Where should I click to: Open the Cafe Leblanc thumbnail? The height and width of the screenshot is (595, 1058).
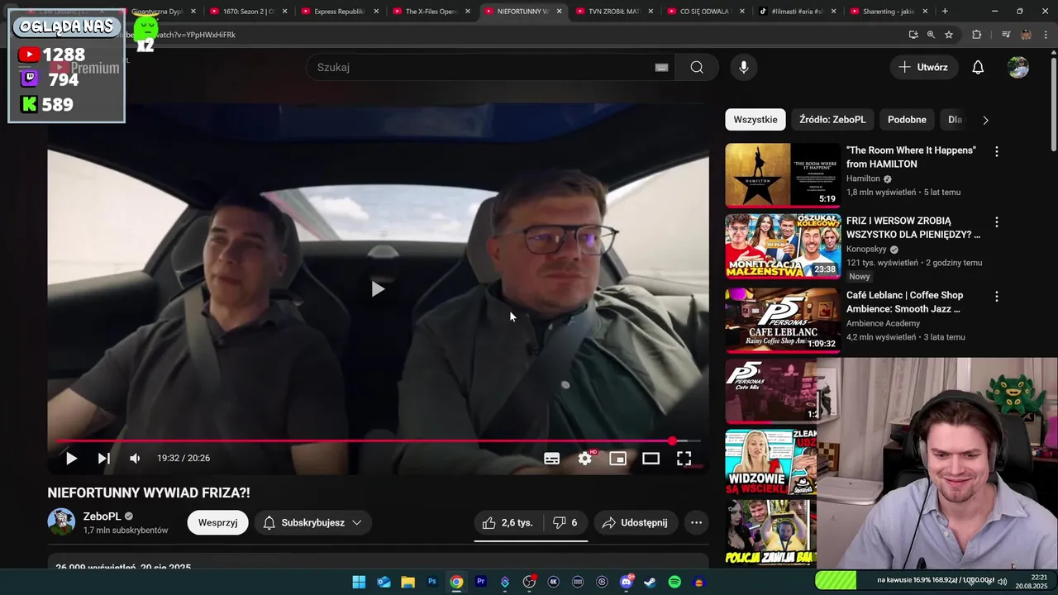pos(783,320)
